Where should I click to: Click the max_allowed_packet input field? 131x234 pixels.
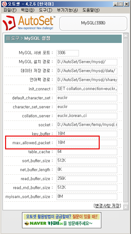click(87, 143)
